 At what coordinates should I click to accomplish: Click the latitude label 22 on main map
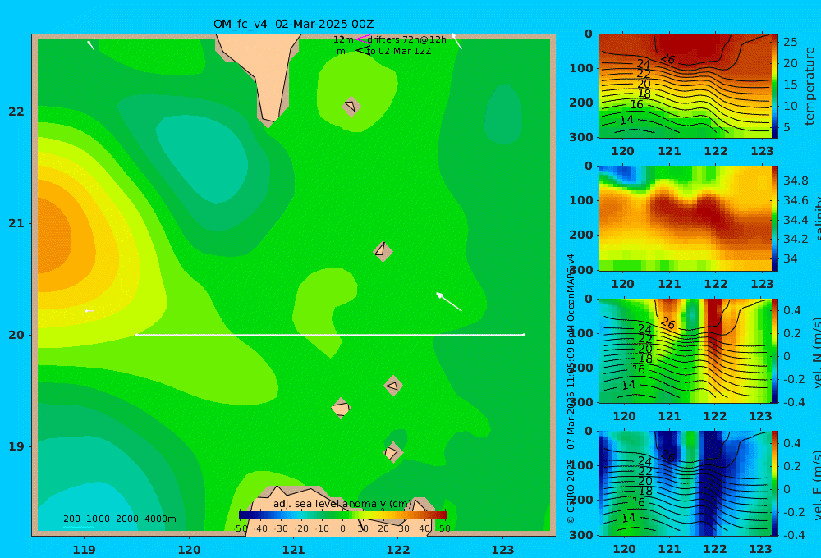coord(16,112)
